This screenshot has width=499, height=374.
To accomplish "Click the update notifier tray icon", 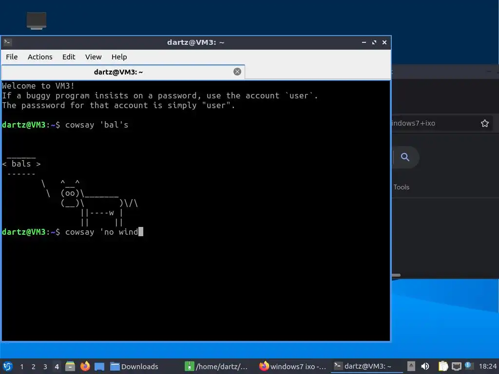I will (468, 366).
